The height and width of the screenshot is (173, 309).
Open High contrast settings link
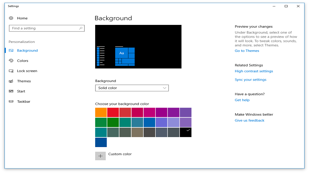click(254, 71)
